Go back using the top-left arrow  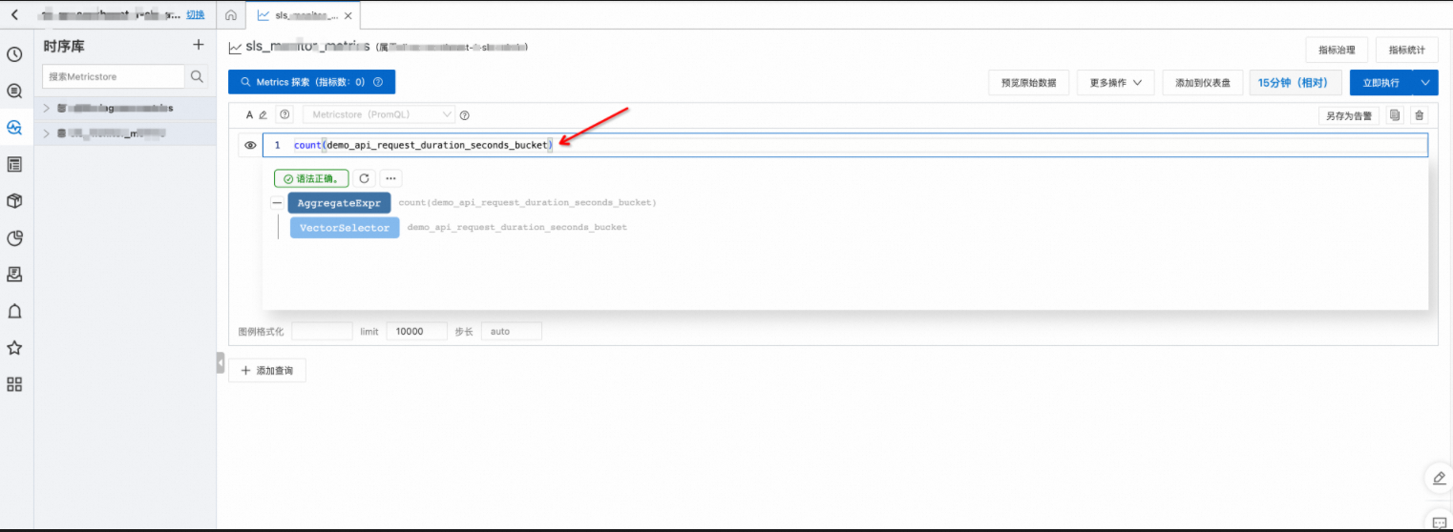(x=14, y=15)
